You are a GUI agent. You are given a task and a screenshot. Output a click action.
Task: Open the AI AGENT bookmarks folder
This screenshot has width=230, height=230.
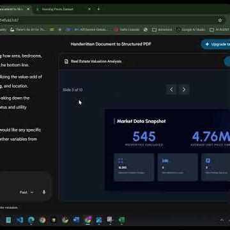[220, 29]
